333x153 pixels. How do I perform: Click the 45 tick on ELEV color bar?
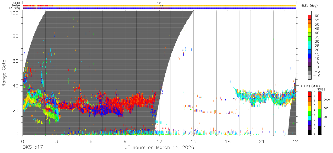coord(317,29)
